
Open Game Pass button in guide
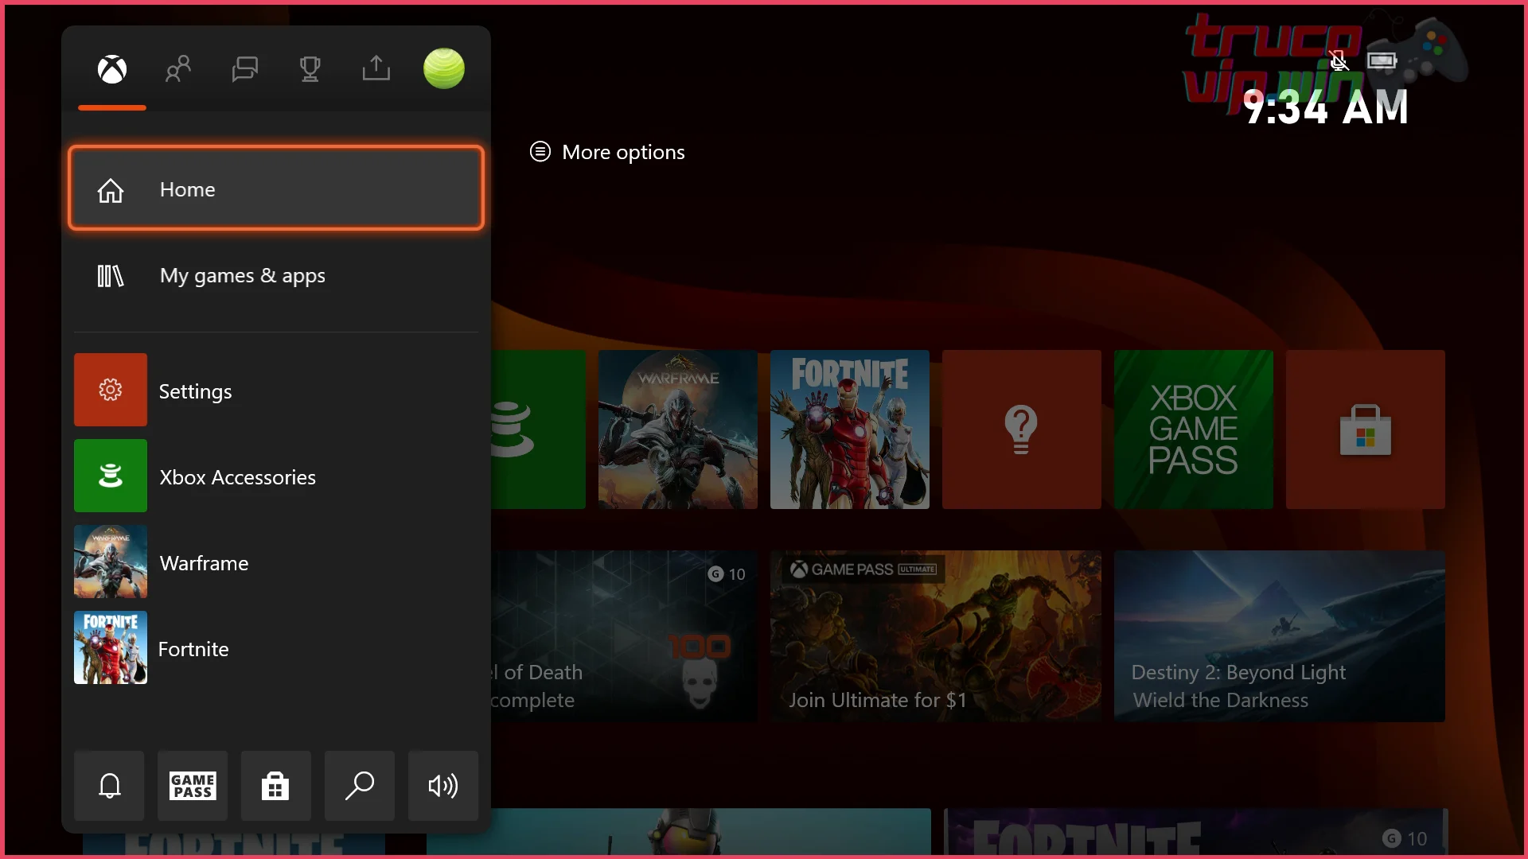click(193, 786)
